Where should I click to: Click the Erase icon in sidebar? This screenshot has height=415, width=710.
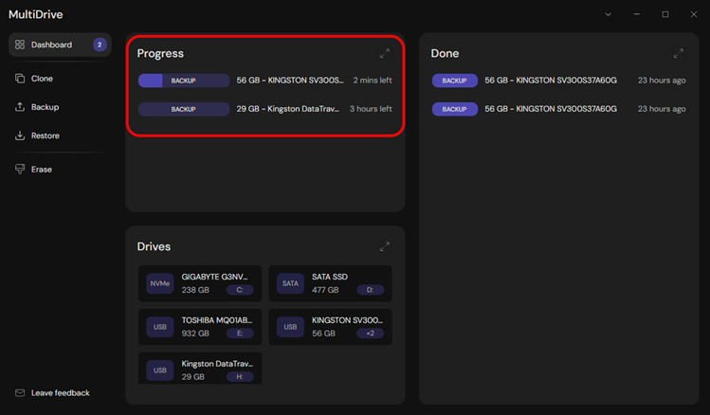(20, 170)
